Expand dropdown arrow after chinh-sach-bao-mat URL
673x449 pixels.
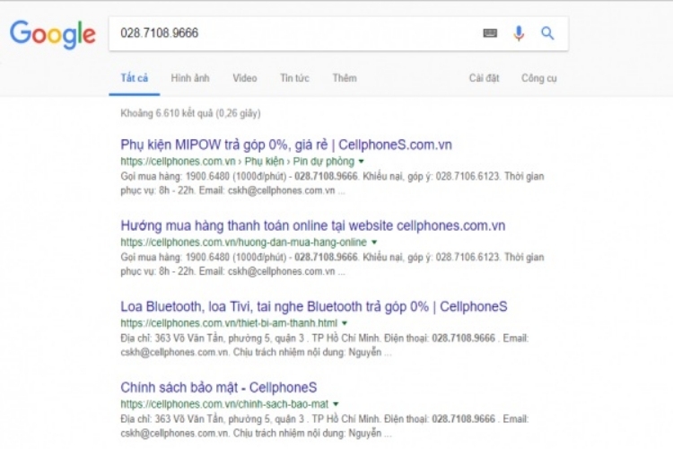[336, 404]
